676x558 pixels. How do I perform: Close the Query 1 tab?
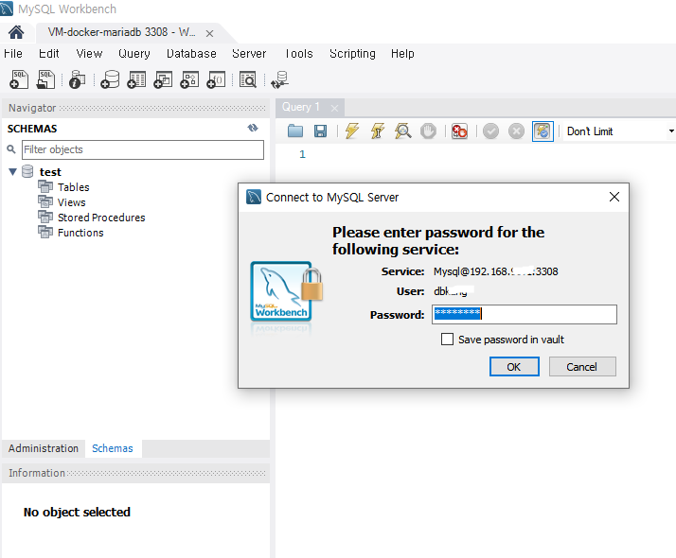[334, 108]
